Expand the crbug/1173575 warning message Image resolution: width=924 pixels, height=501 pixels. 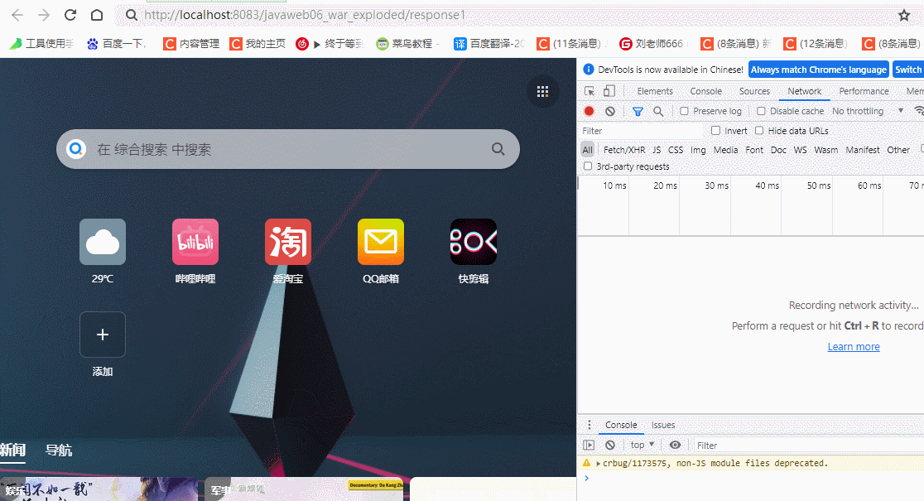(598, 463)
